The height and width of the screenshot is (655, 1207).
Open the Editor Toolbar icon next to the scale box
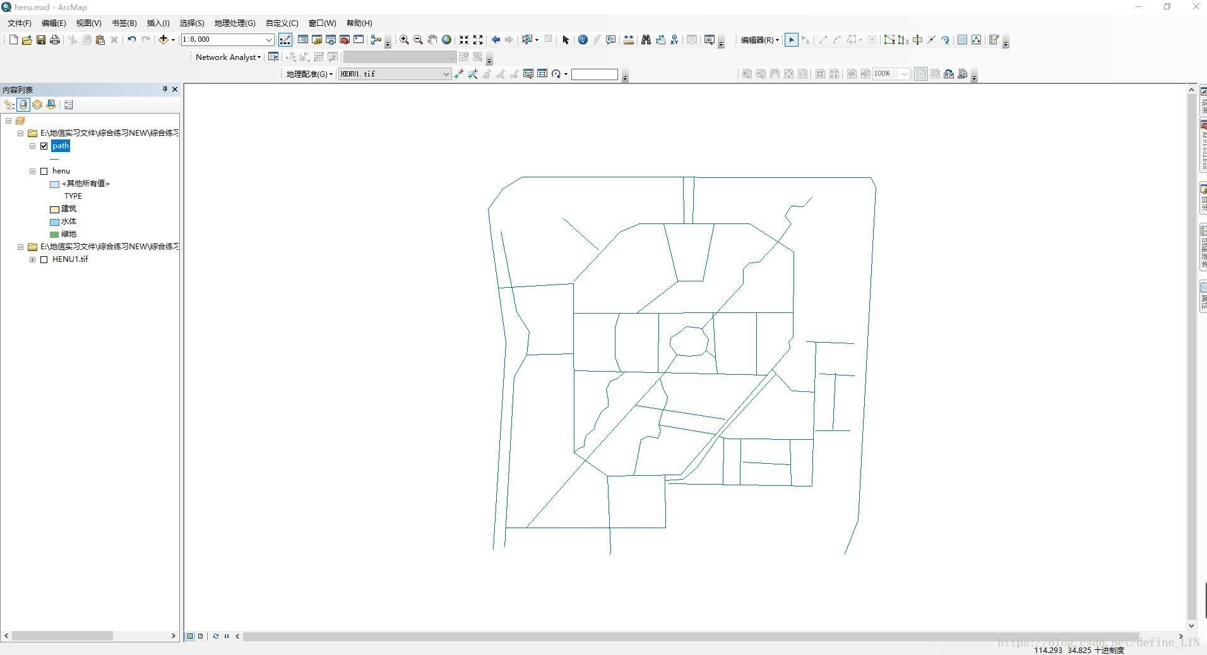pyautogui.click(x=285, y=40)
